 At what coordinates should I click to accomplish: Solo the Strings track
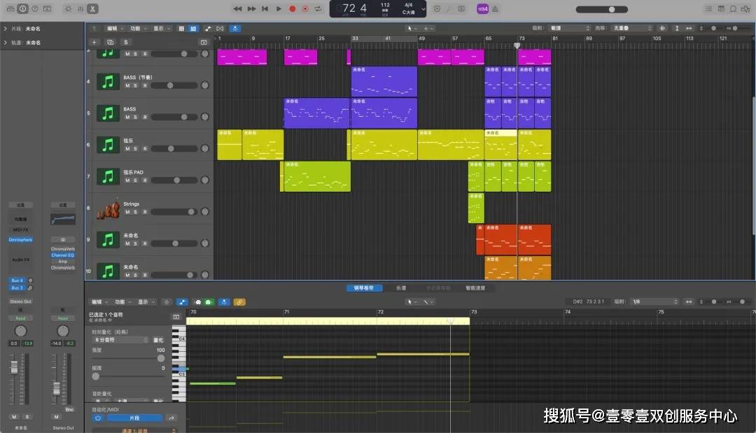[x=136, y=212]
